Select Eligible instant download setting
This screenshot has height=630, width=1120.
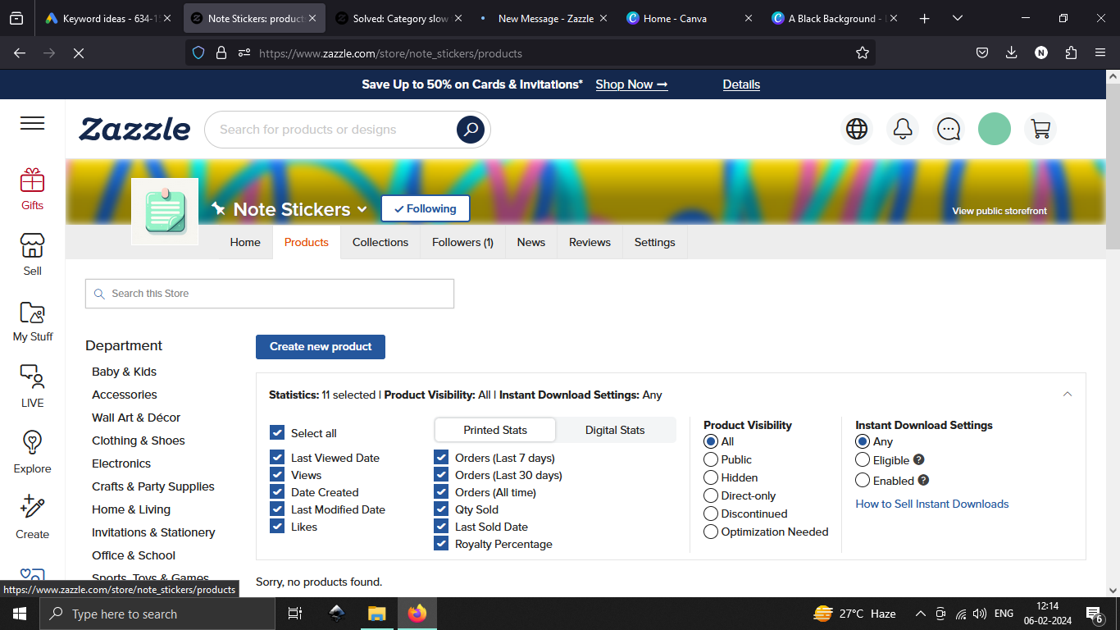point(863,460)
